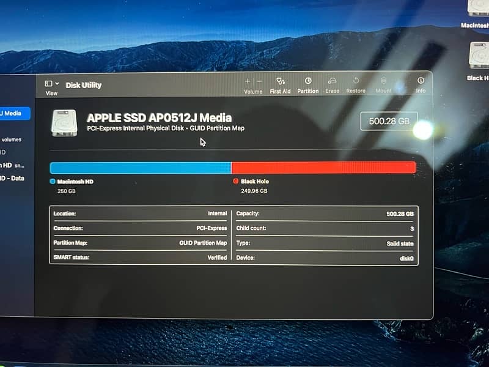Click the remove volume minus button

pyautogui.click(x=259, y=81)
